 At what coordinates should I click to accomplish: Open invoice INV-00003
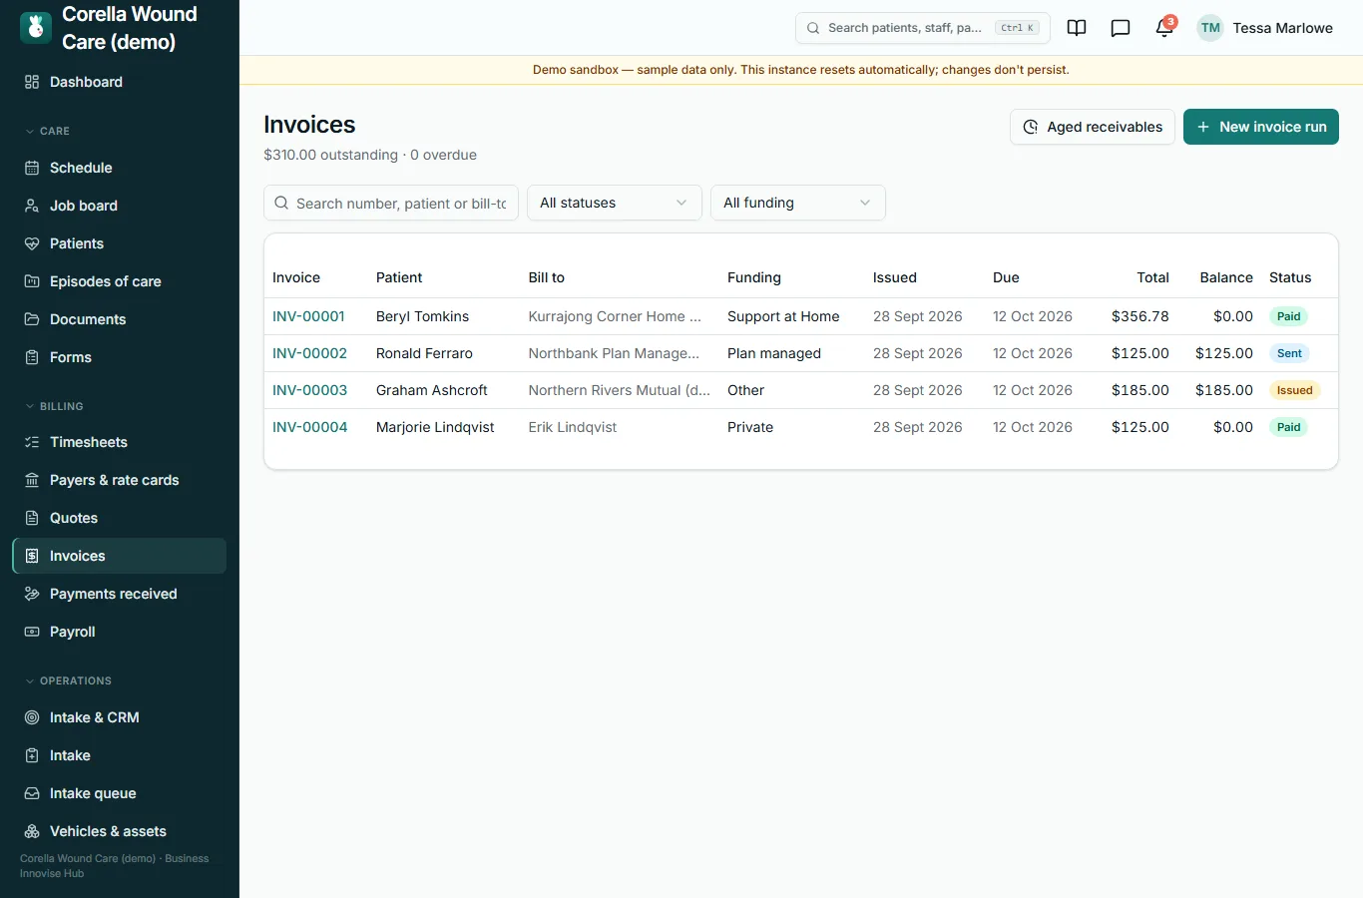(x=310, y=390)
